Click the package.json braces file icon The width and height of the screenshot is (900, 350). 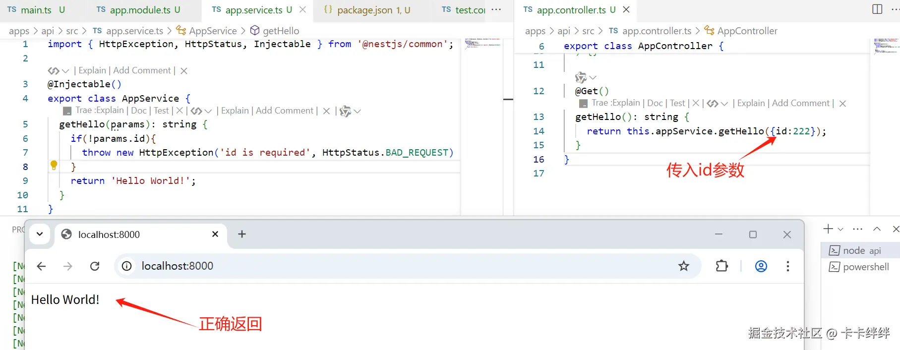[328, 9]
